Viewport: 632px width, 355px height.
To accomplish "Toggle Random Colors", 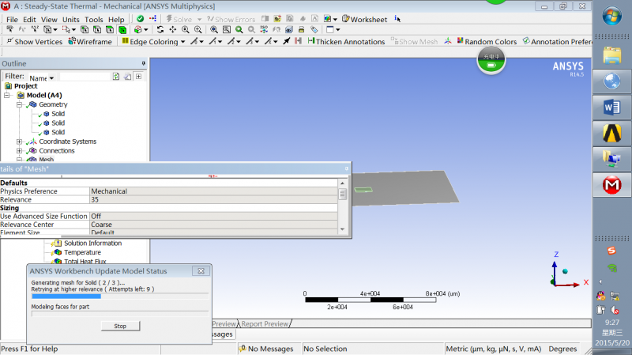I will [487, 42].
